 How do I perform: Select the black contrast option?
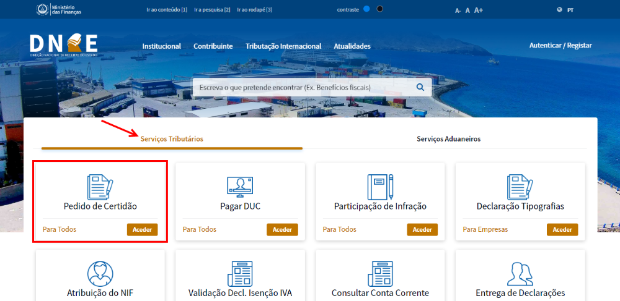coord(379,9)
